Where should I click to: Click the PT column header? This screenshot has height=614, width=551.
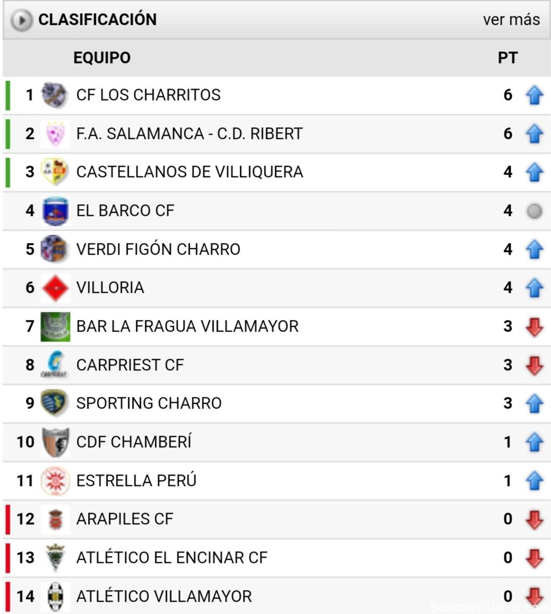[508, 57]
